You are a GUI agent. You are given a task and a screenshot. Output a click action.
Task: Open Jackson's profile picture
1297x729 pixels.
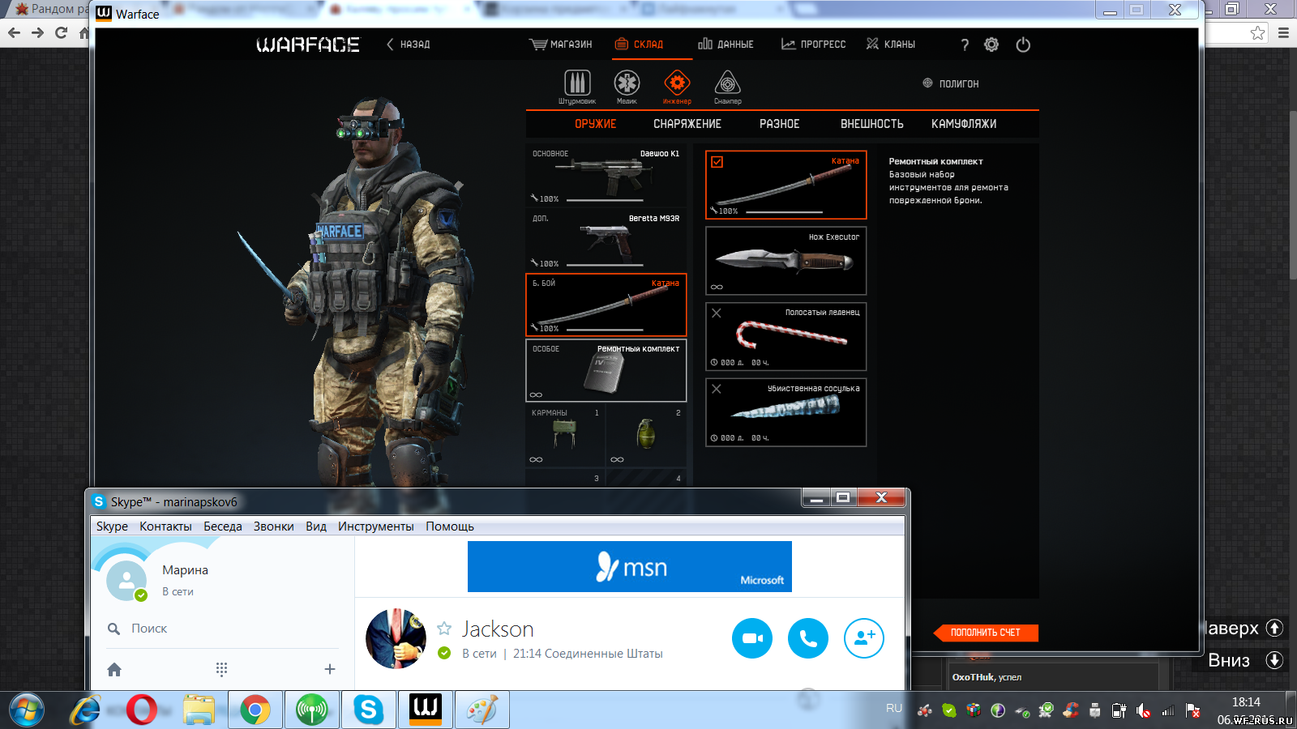click(x=396, y=638)
